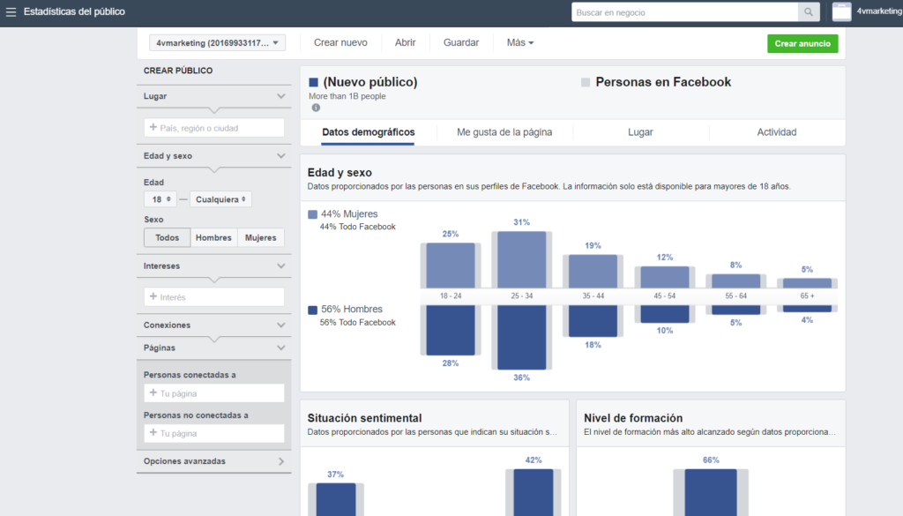Click the 4vmarketing profile avatar
This screenshot has height=516, width=903.
click(841, 12)
